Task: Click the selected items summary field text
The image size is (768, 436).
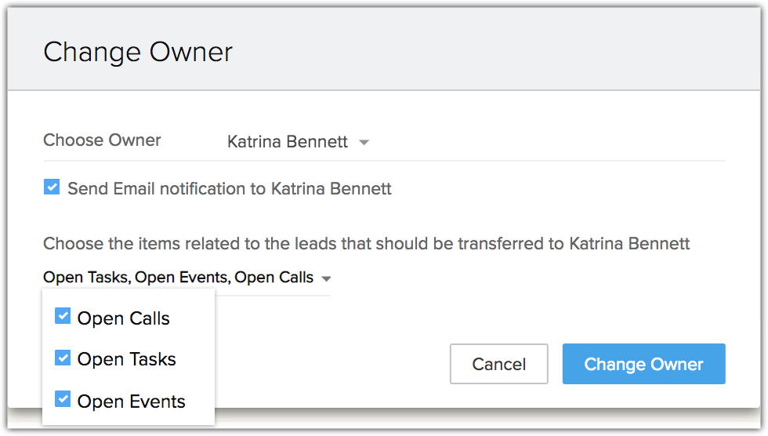Action: 178,278
